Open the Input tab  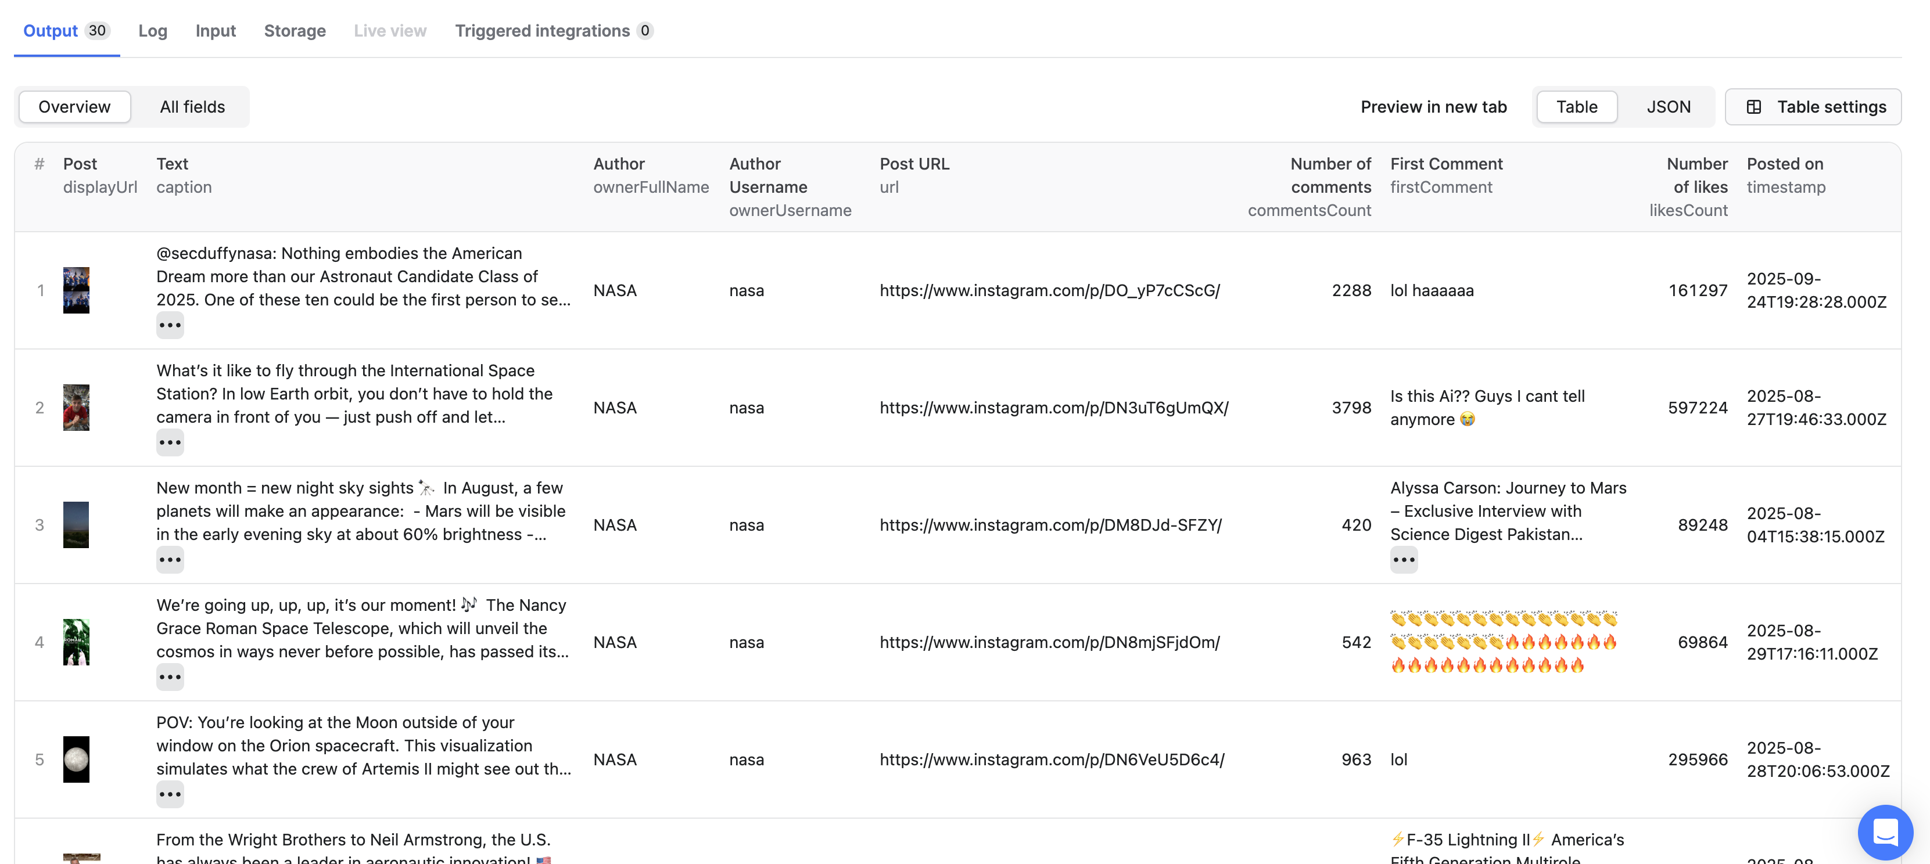click(215, 31)
